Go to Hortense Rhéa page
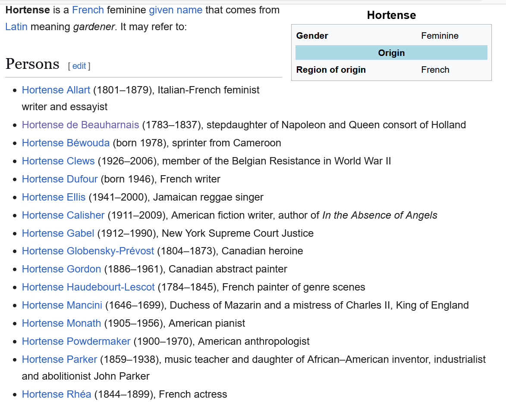The height and width of the screenshot is (402, 506). [x=57, y=394]
